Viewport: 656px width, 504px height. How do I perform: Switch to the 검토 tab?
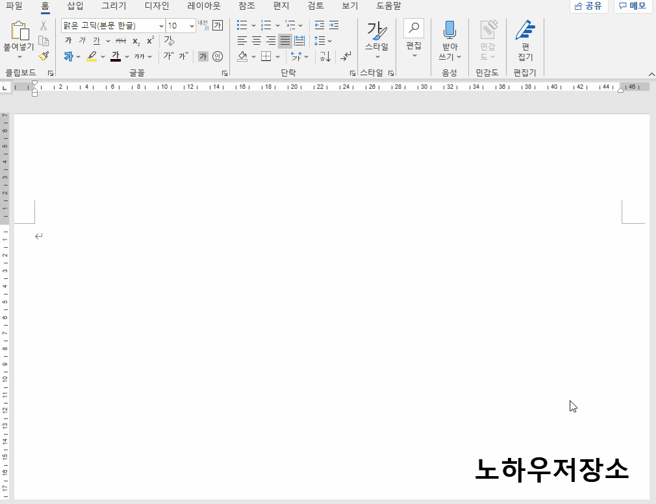(x=316, y=6)
